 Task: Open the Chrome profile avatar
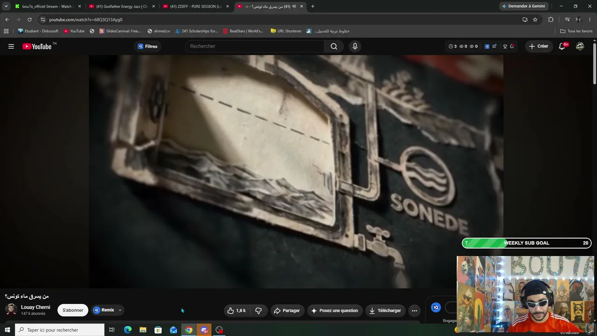pyautogui.click(x=578, y=20)
